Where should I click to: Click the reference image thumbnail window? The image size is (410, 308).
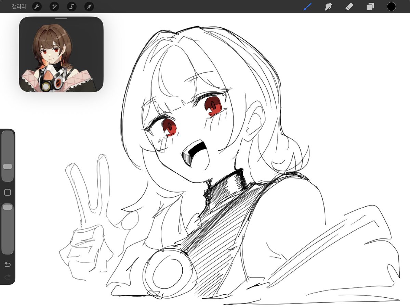tap(61, 54)
